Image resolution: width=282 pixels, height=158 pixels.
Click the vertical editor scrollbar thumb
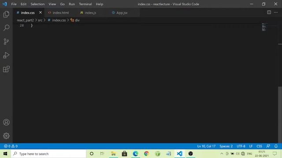(280, 115)
